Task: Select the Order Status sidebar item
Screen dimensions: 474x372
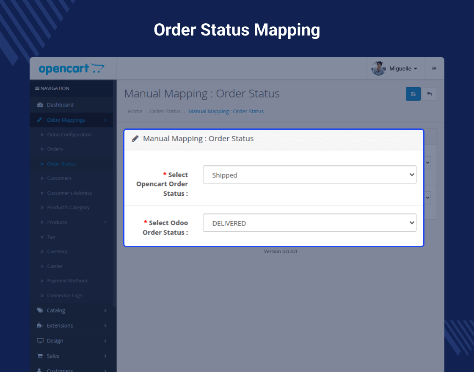Action: coord(61,164)
